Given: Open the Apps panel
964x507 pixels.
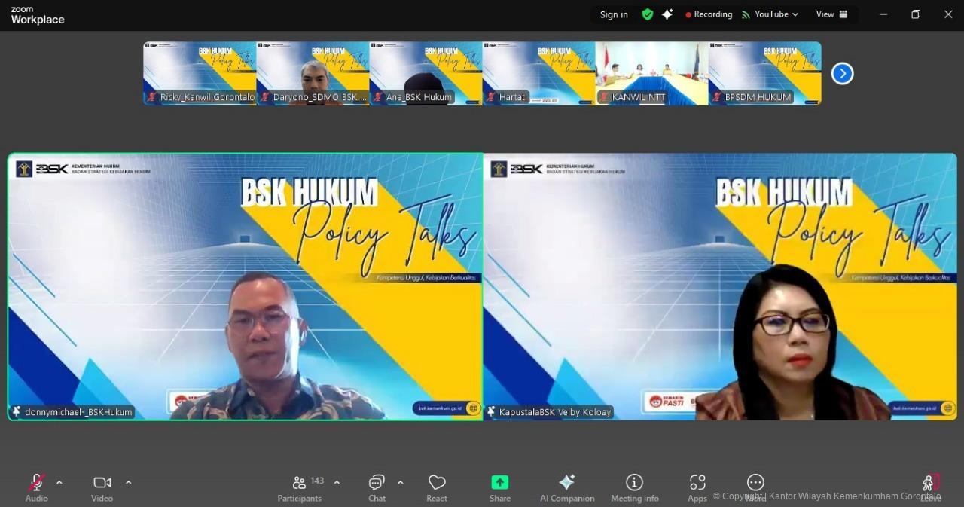Looking at the screenshot, I should [697, 487].
